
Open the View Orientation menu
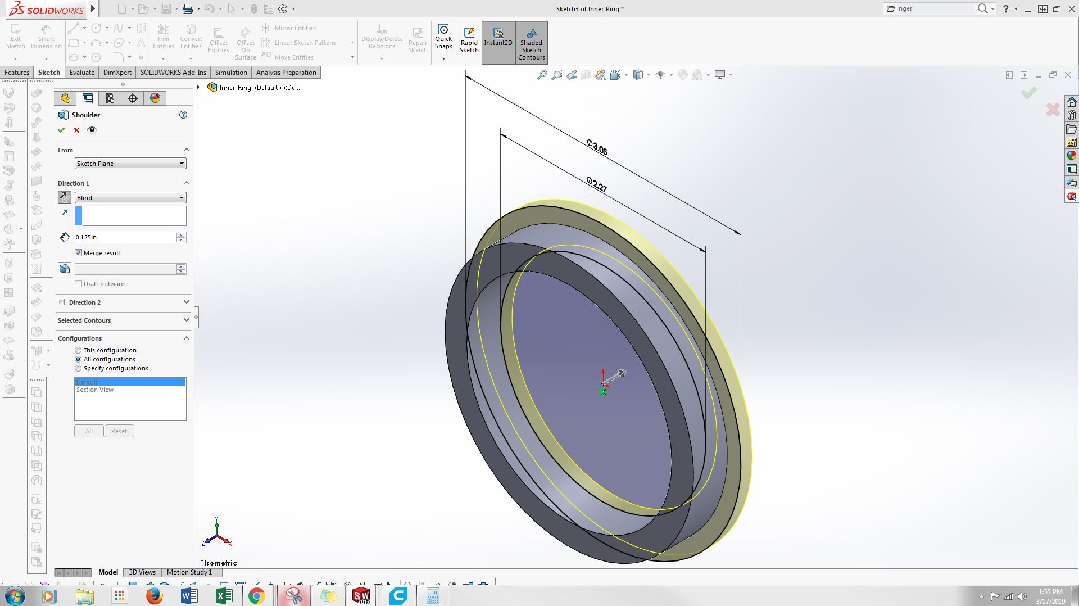(616, 75)
